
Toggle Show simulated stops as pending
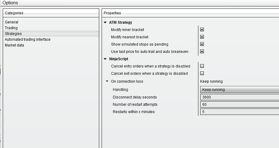pos(202,44)
